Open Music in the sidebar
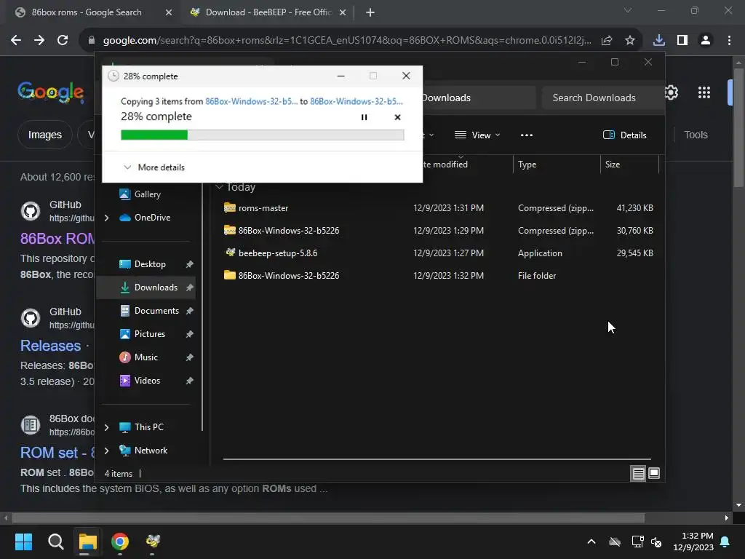Viewport: 745px width, 559px height. tap(146, 357)
